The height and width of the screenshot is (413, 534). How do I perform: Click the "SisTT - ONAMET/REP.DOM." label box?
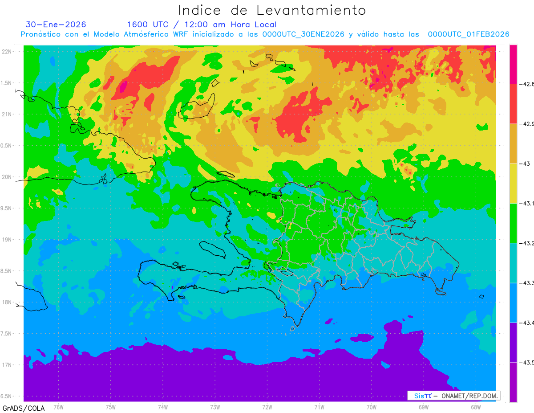coord(453,396)
